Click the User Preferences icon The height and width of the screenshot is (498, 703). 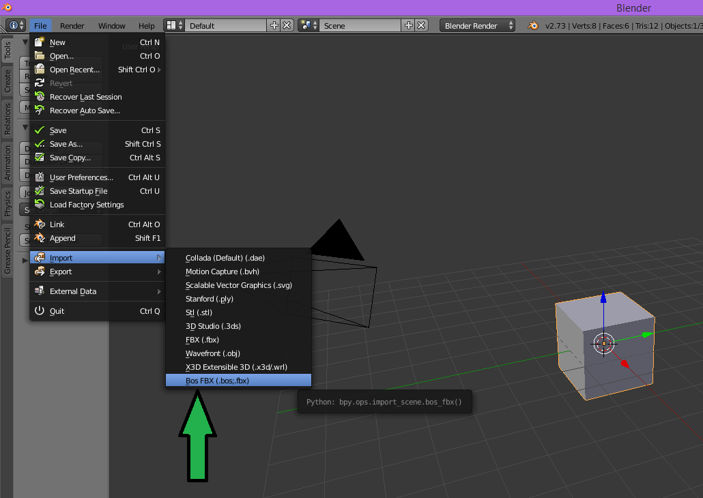pyautogui.click(x=40, y=177)
